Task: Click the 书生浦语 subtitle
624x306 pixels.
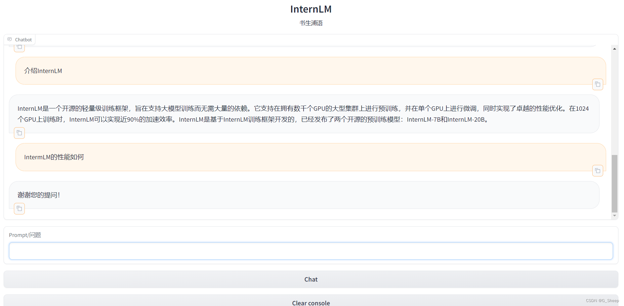Action: [311, 23]
